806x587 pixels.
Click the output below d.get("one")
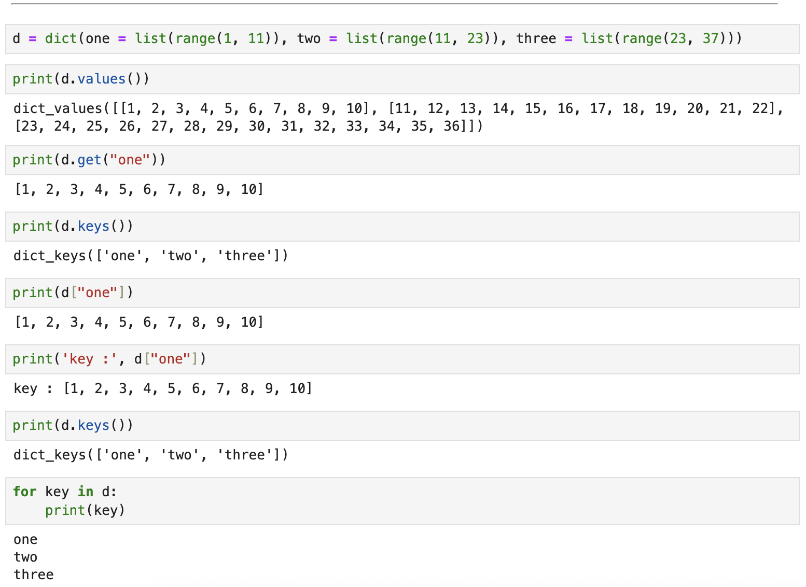[x=139, y=189]
